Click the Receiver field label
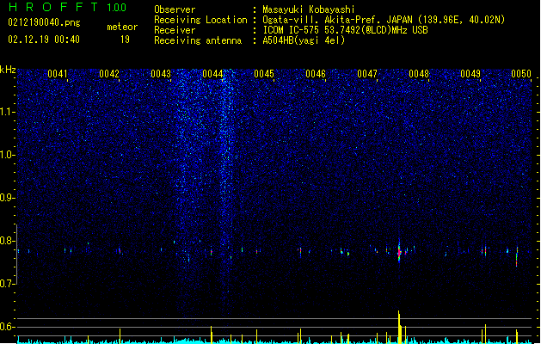The height and width of the screenshot is (344, 541). [175, 30]
